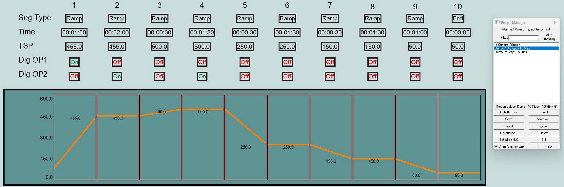Screen dimensions: 564x187
Task: Toggle Dig OP2 for segment 2
Action: (117, 76)
